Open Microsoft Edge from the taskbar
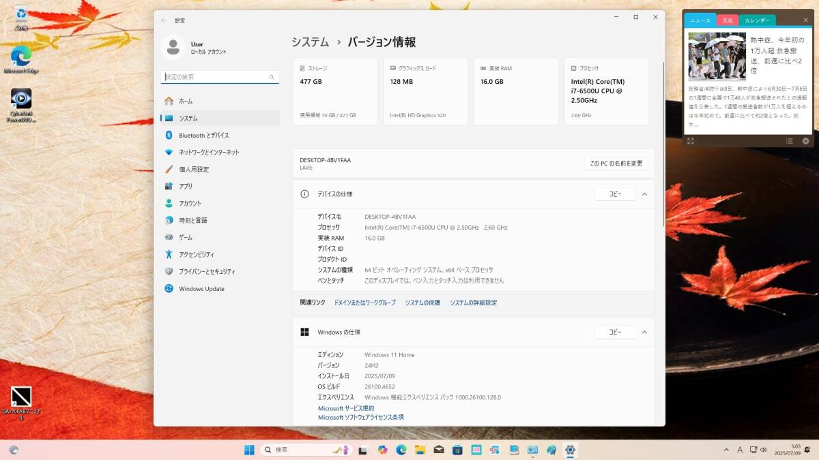This screenshot has height=460, width=819. [x=401, y=450]
